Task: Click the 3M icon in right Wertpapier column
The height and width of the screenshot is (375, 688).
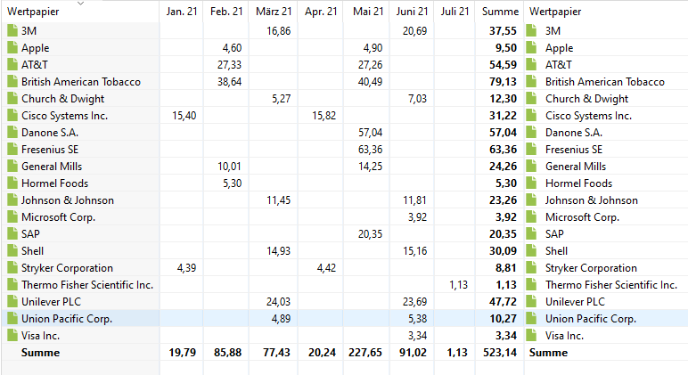Action: point(531,30)
